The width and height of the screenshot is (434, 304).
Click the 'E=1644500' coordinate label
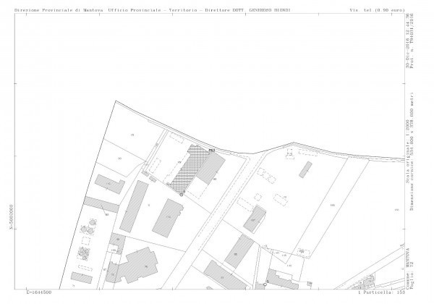(39, 292)
